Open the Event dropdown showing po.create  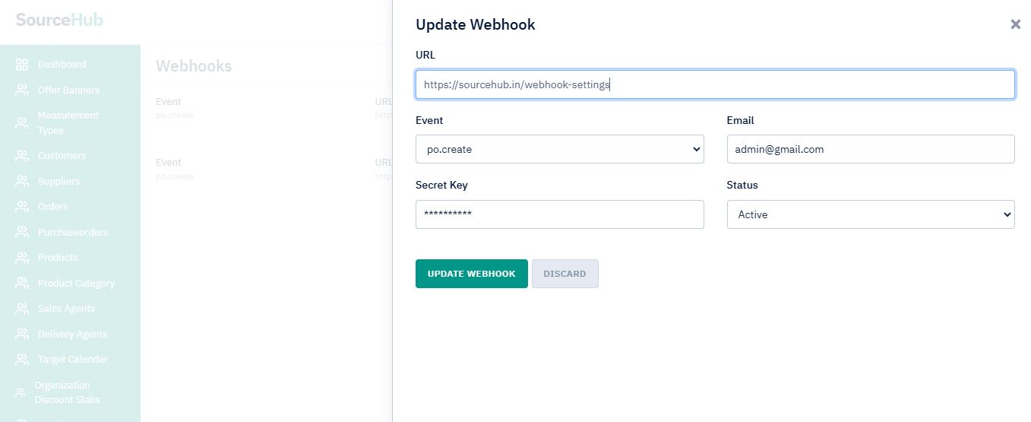(x=559, y=149)
